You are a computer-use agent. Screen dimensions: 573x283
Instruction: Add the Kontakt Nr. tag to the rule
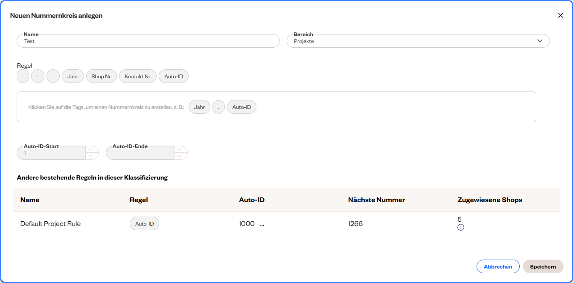coord(138,77)
